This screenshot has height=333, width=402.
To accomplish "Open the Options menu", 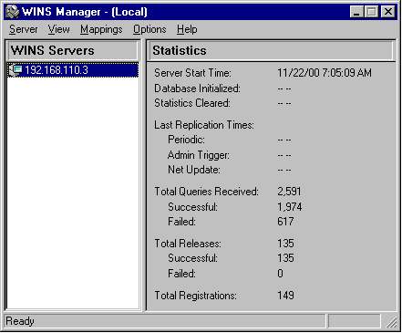I will [x=149, y=29].
